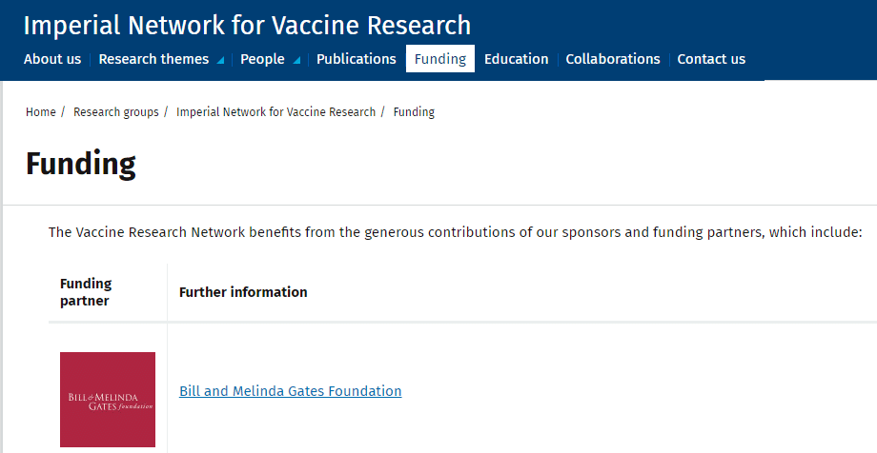Go to the People section
Image resolution: width=877 pixels, height=453 pixels.
tap(262, 59)
